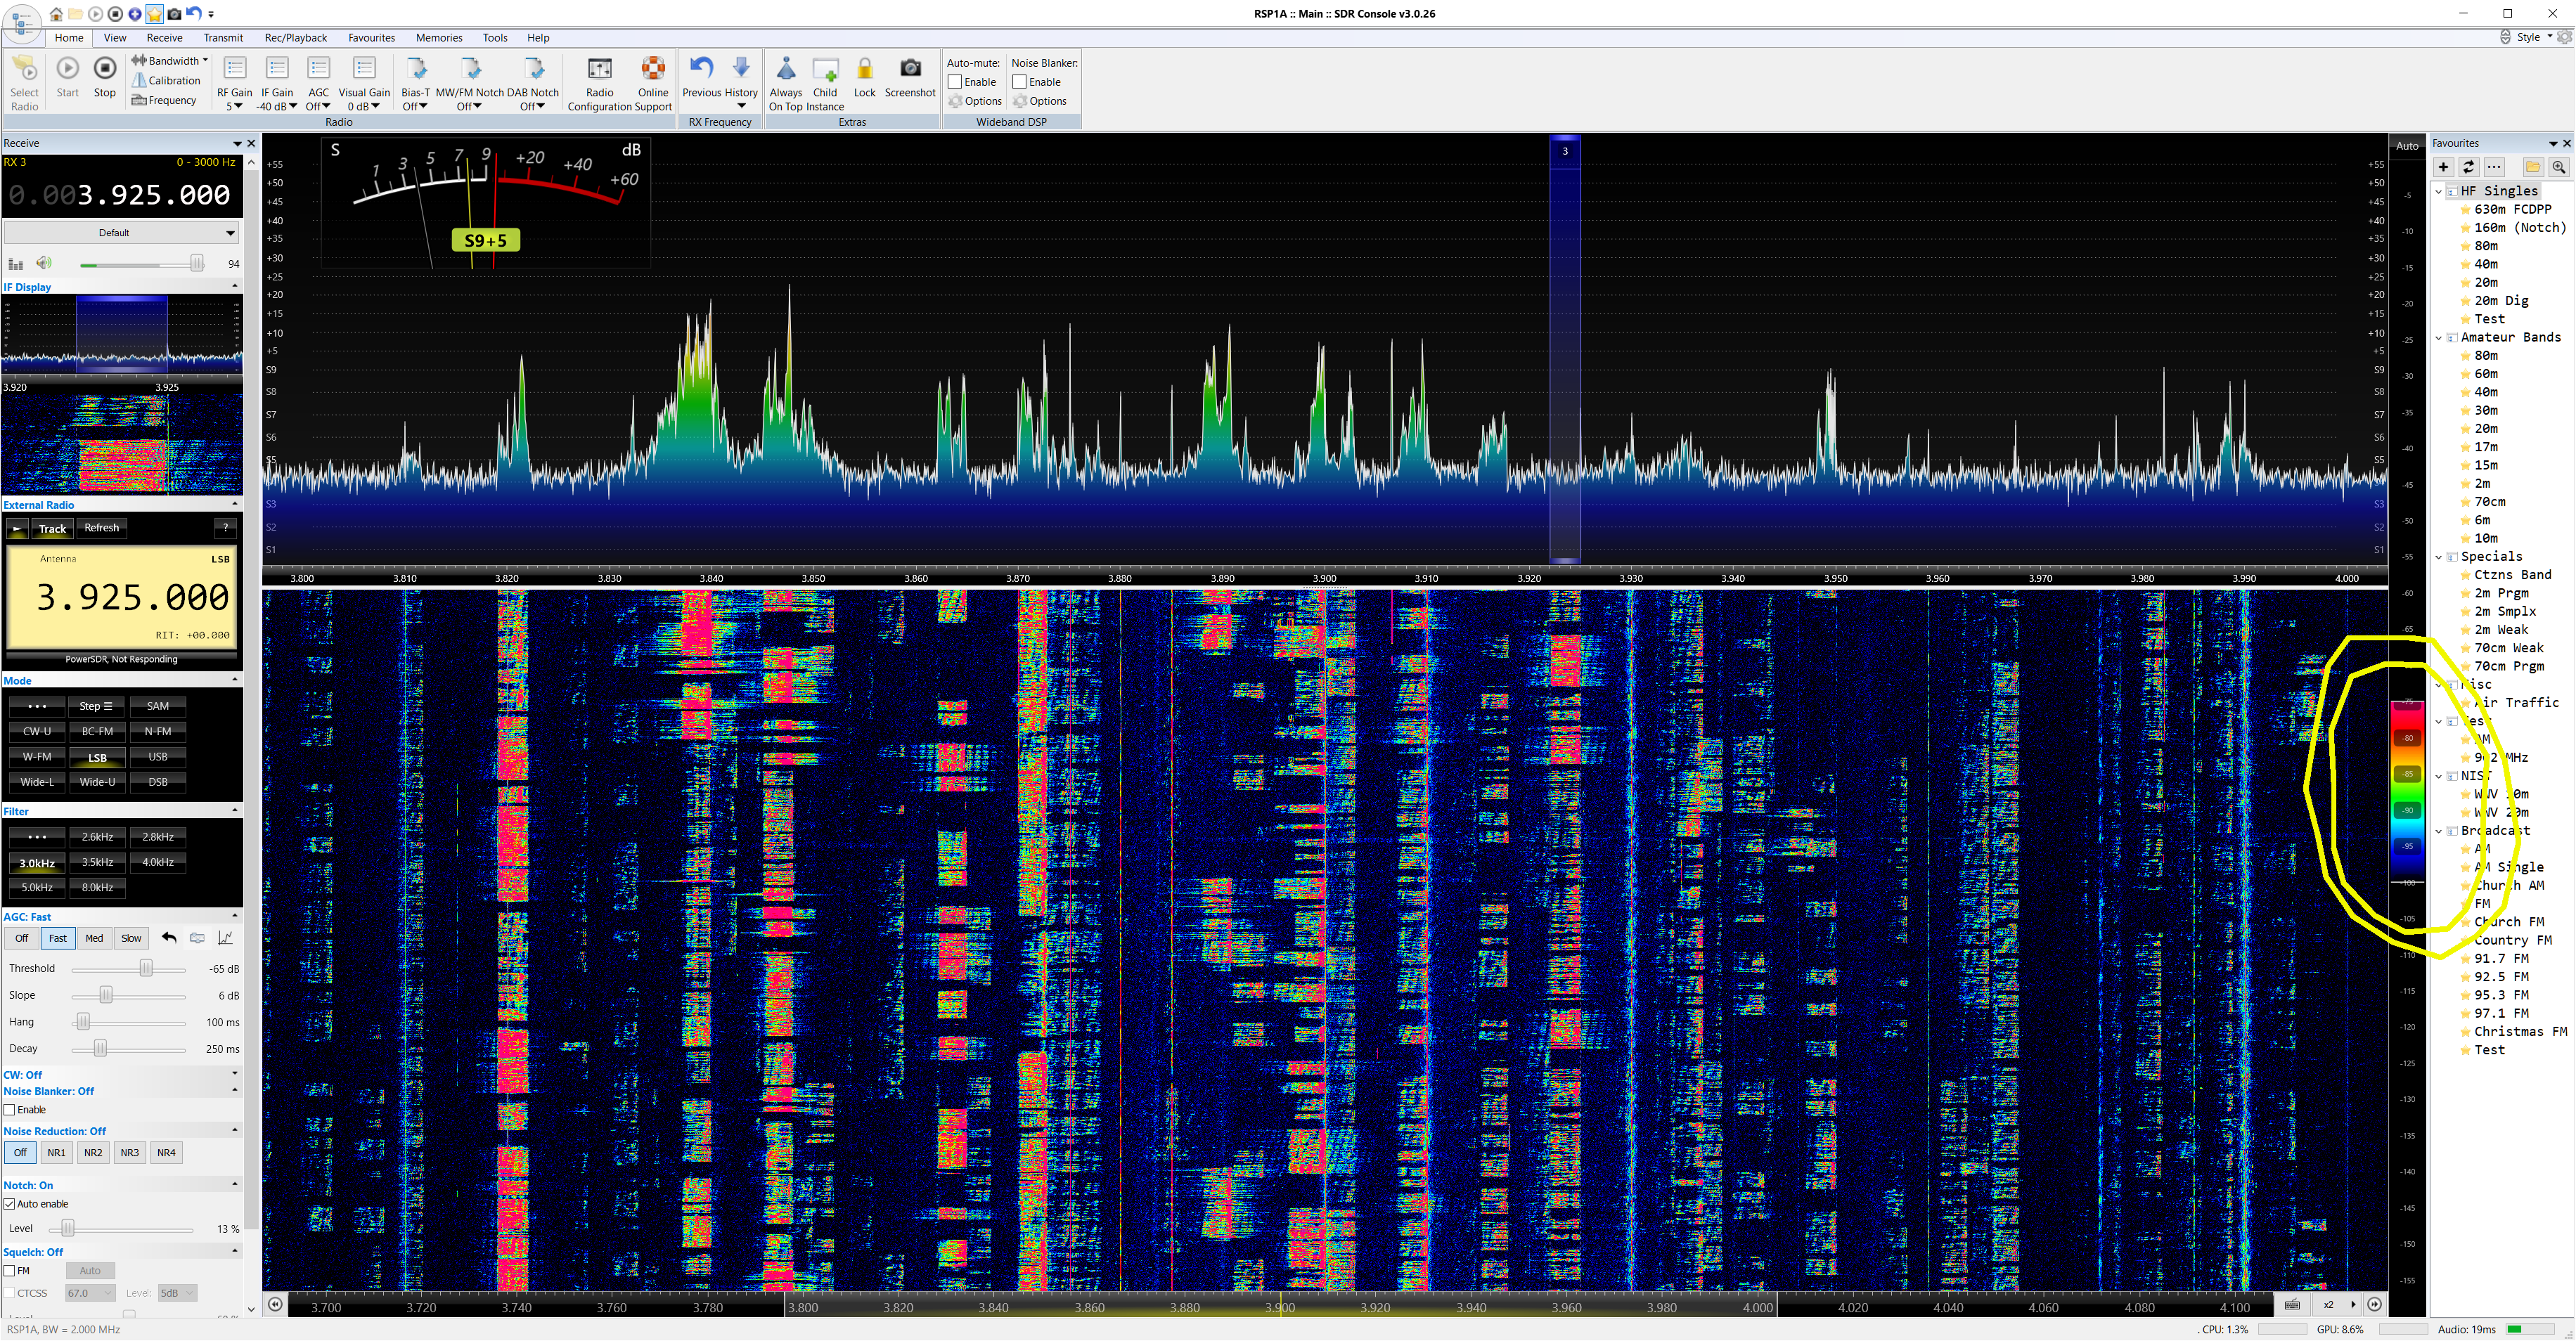Click the Lock padlock icon
The width and height of the screenshot is (2576, 1341).
864,69
